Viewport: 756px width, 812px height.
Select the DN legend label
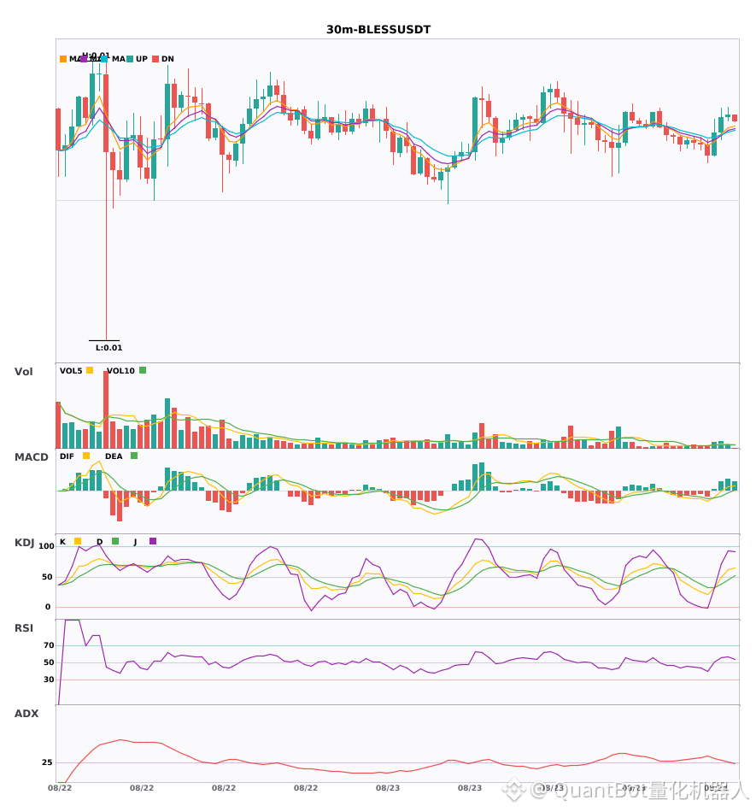(x=167, y=59)
